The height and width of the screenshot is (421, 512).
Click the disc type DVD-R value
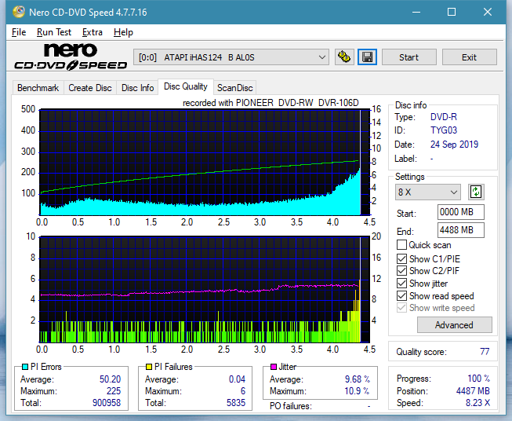click(444, 117)
